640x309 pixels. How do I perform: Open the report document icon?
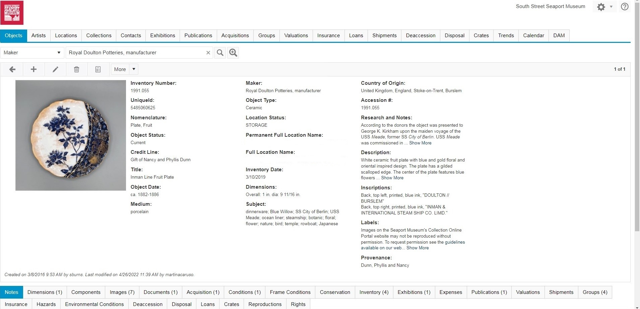click(98, 69)
